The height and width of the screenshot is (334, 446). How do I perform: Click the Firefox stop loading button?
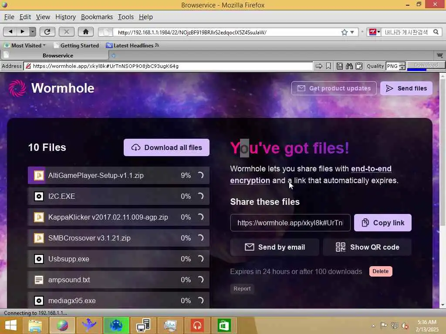click(x=67, y=32)
